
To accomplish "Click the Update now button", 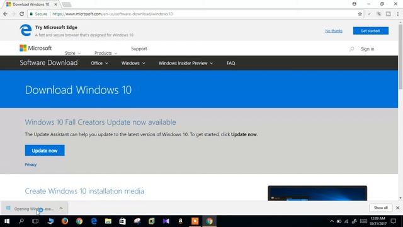I will [45, 151].
